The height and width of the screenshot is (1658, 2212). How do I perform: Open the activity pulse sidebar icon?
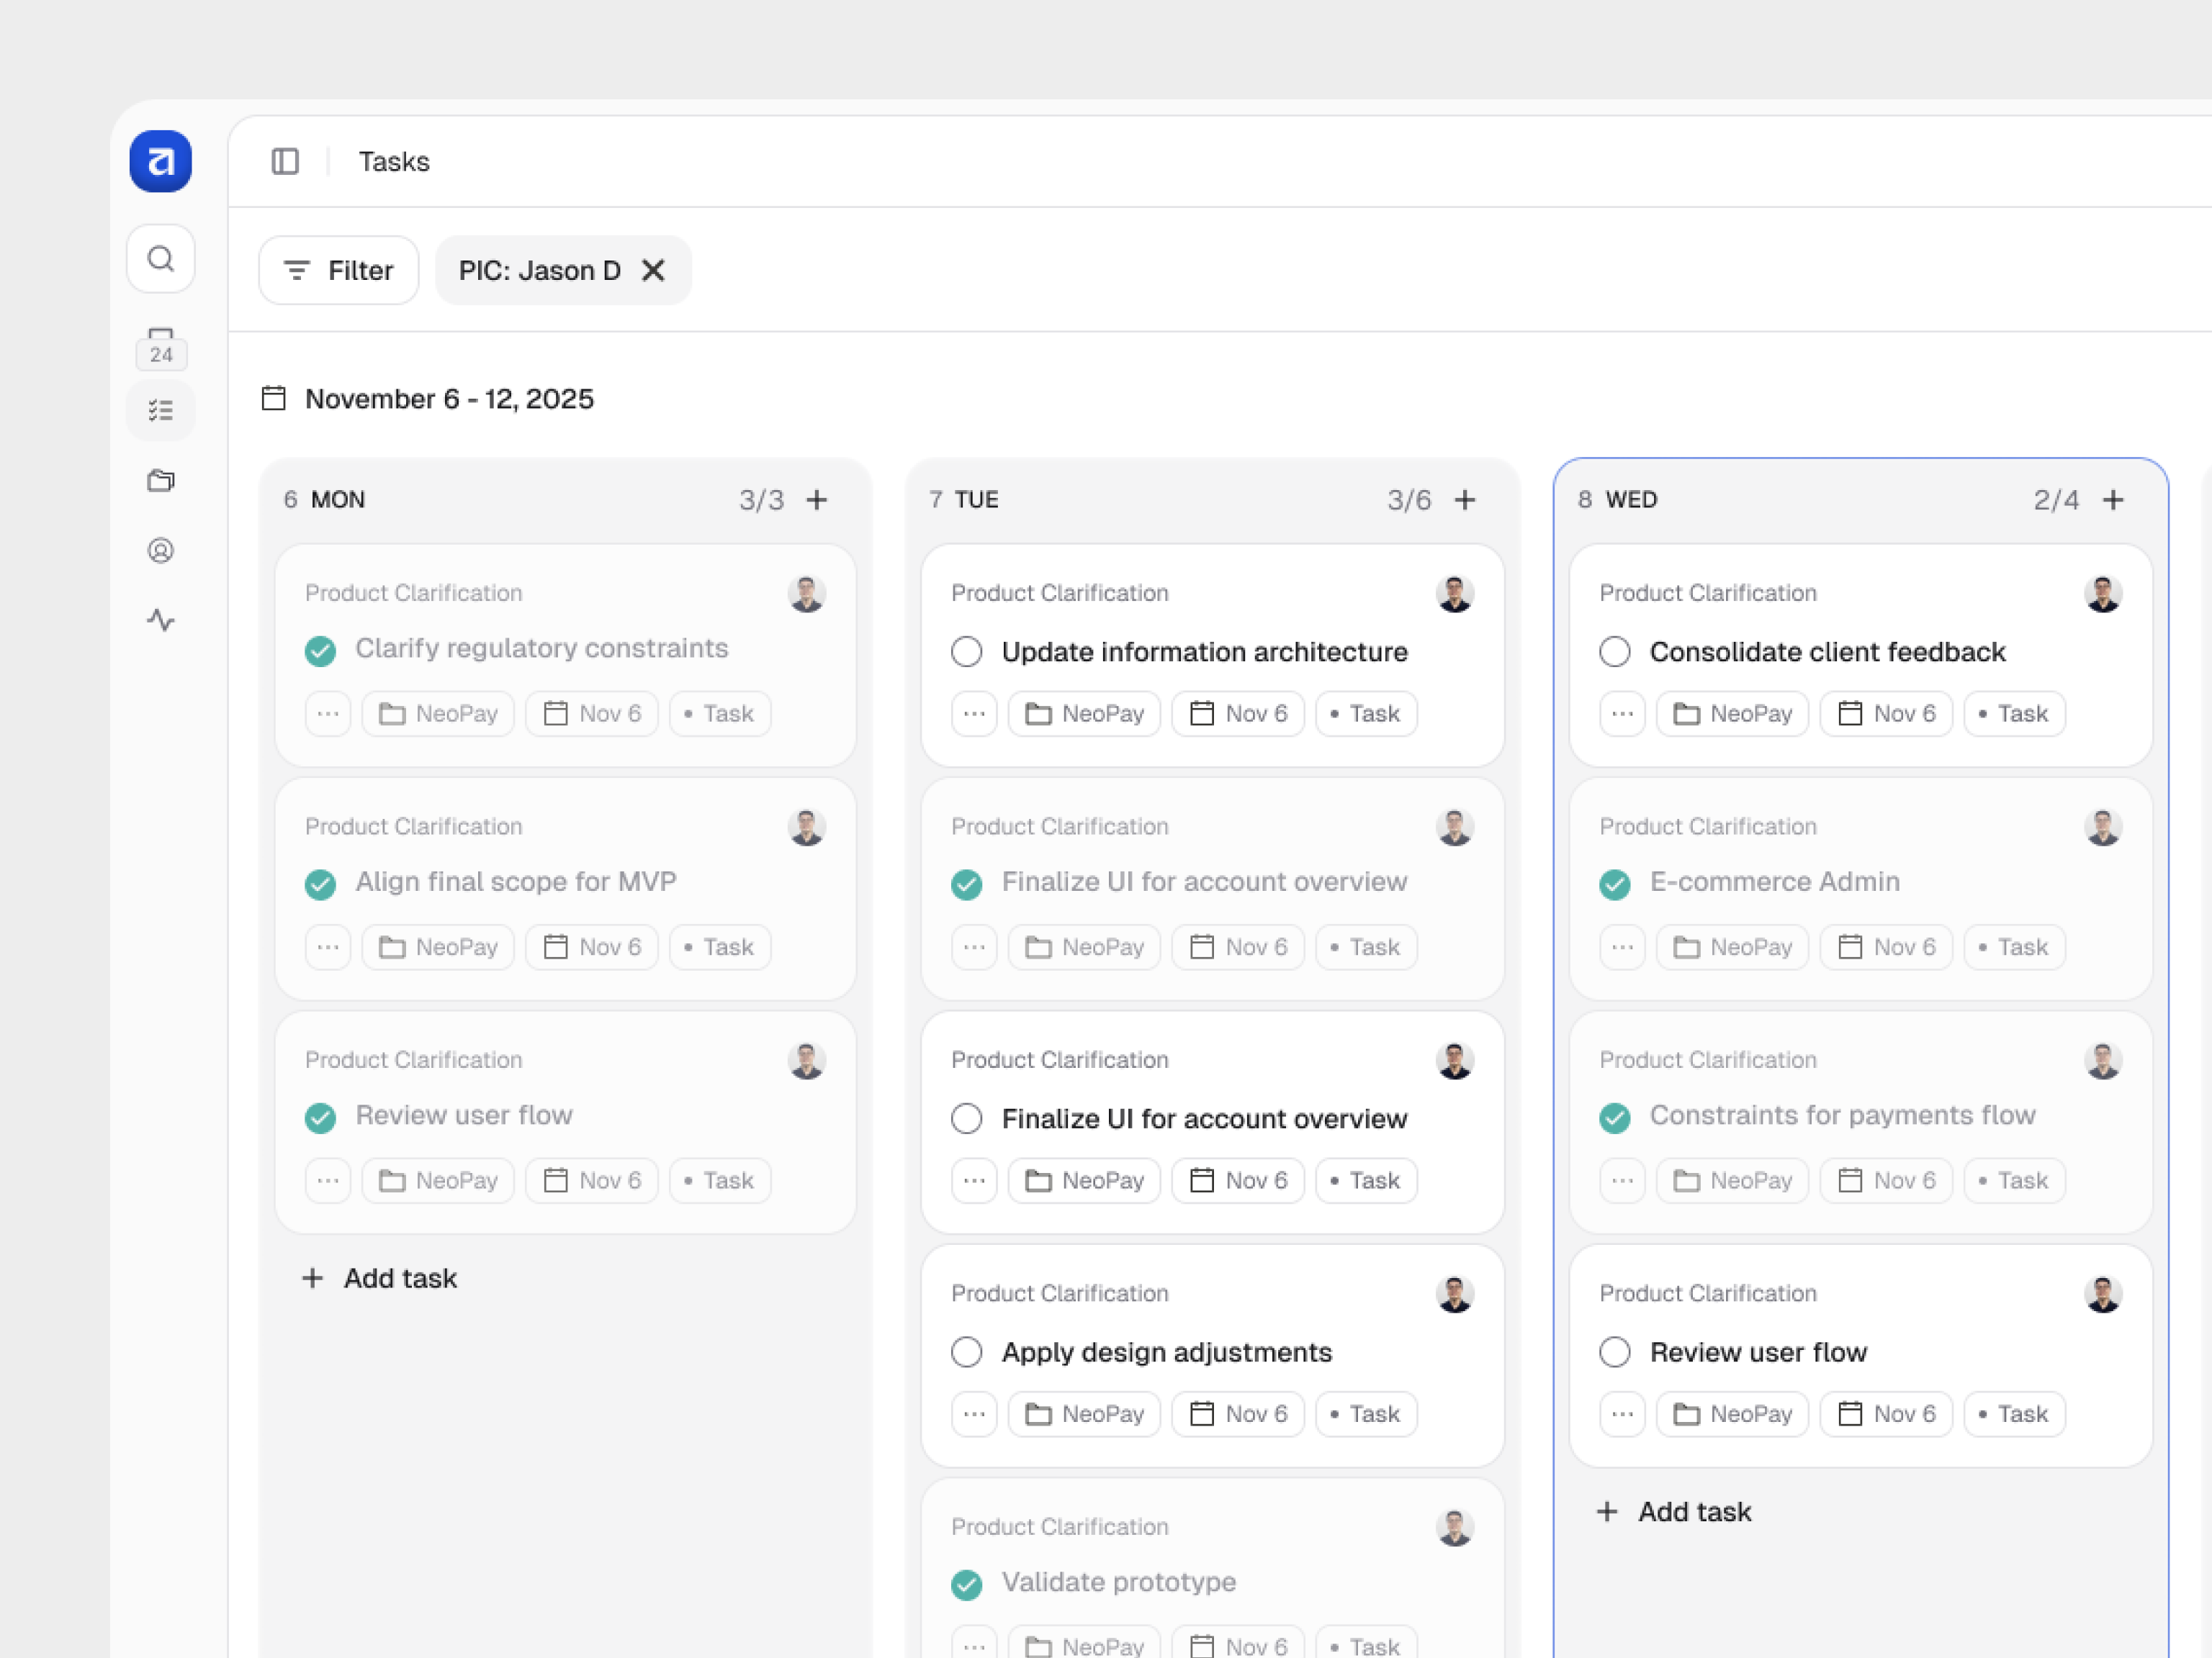click(x=160, y=620)
